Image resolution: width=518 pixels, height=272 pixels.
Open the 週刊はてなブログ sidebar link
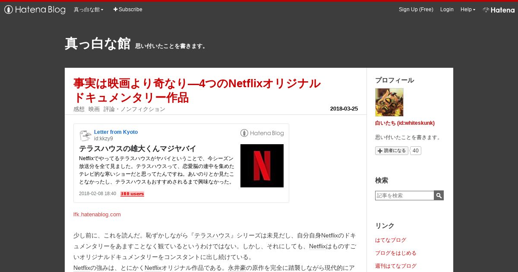point(396,266)
